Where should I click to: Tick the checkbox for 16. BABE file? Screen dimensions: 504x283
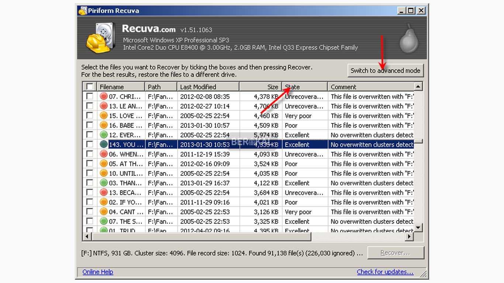pos(90,125)
